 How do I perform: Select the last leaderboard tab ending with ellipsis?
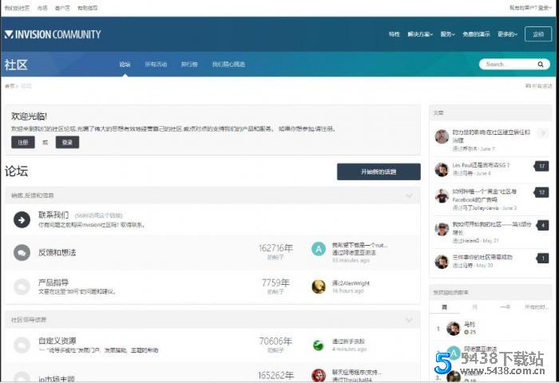click(537, 307)
